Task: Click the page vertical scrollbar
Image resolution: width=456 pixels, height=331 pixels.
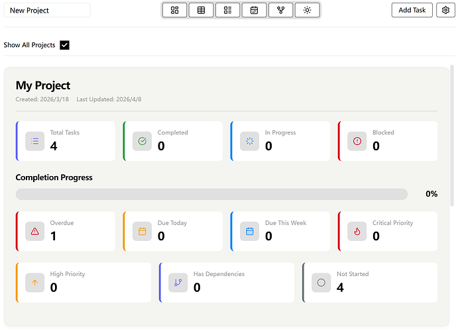Action: pyautogui.click(x=453, y=132)
